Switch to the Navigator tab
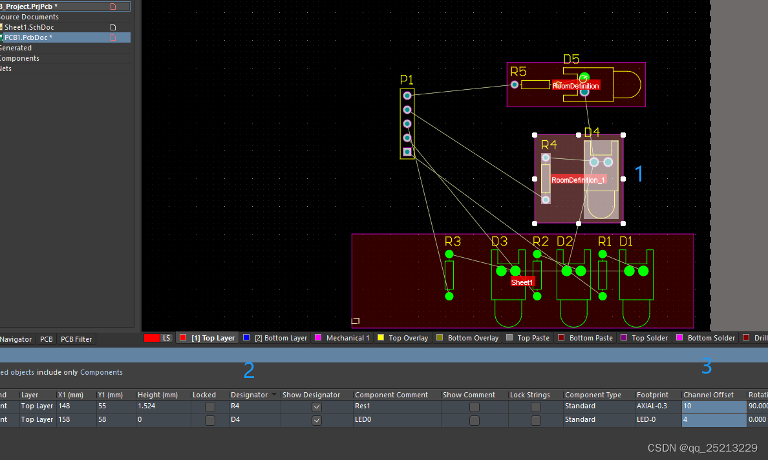 pos(16,339)
